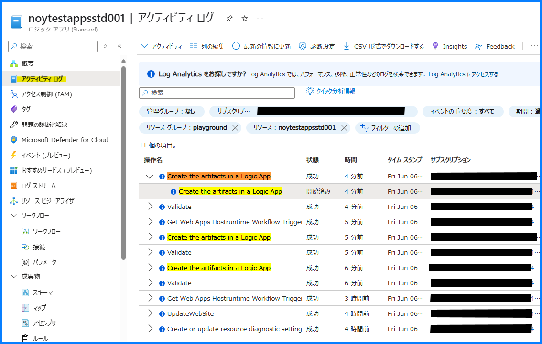Click the アセンブリ assembly icon
542x344 pixels.
pyautogui.click(x=25, y=323)
